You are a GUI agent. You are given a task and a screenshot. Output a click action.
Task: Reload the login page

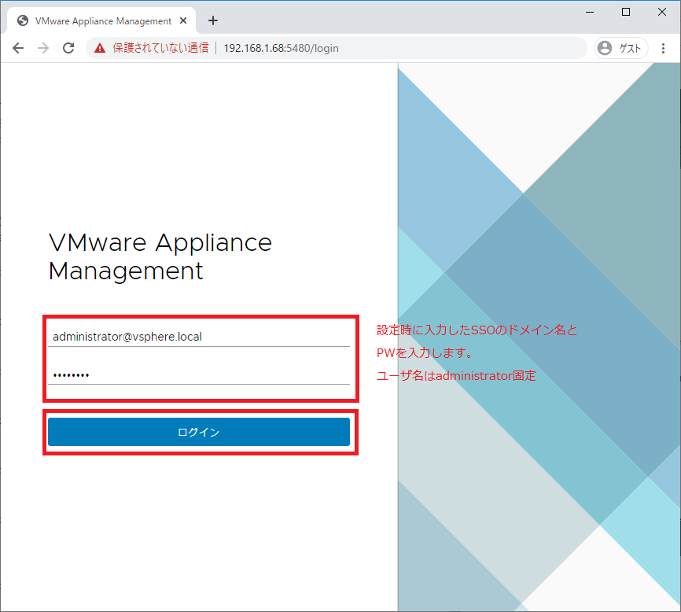pyautogui.click(x=68, y=48)
